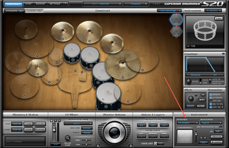The height and width of the screenshot is (148, 229).
Task: Click the Clear memory button
Action: click(x=29, y=130)
